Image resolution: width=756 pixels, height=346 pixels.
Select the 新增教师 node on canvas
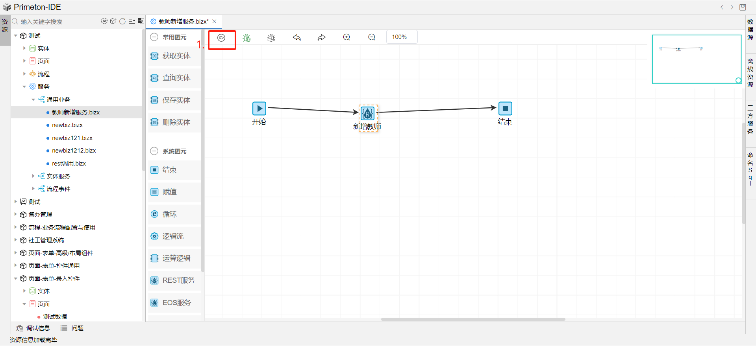368,114
